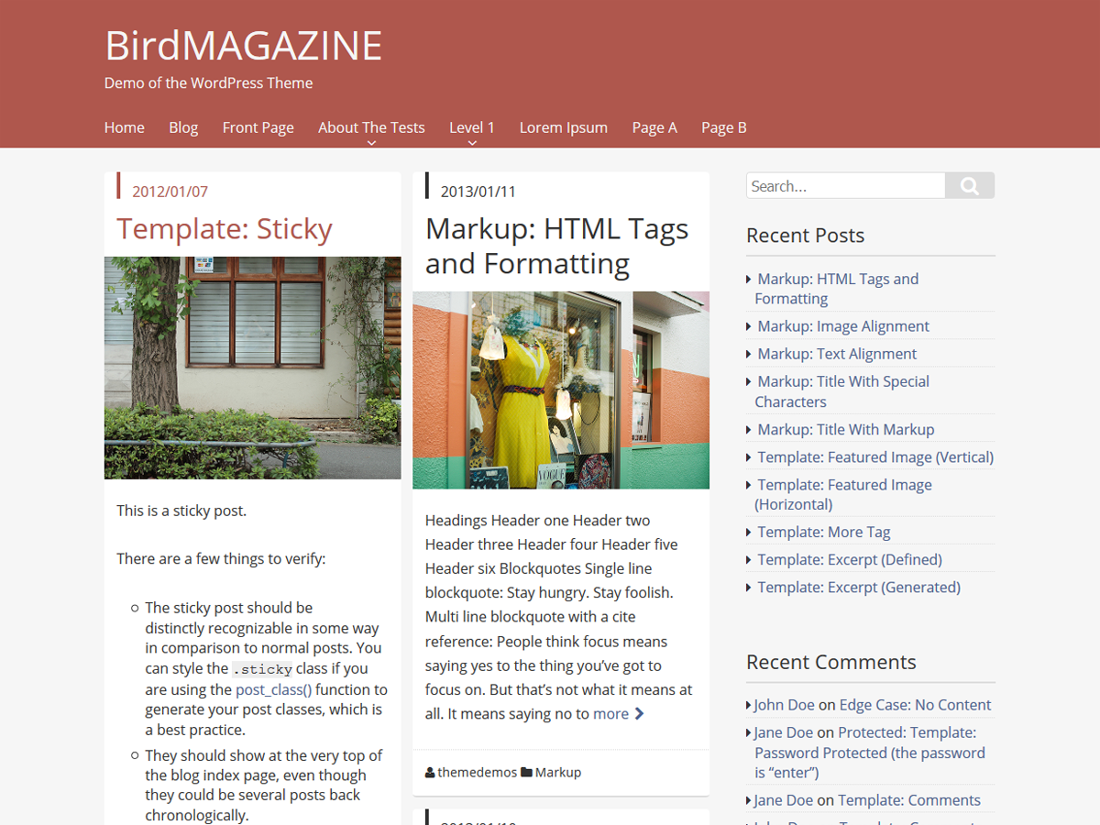Viewport: 1100px width, 825px height.
Task: Click arrow bullet beside Markup: Image Alignment
Action: (747, 325)
